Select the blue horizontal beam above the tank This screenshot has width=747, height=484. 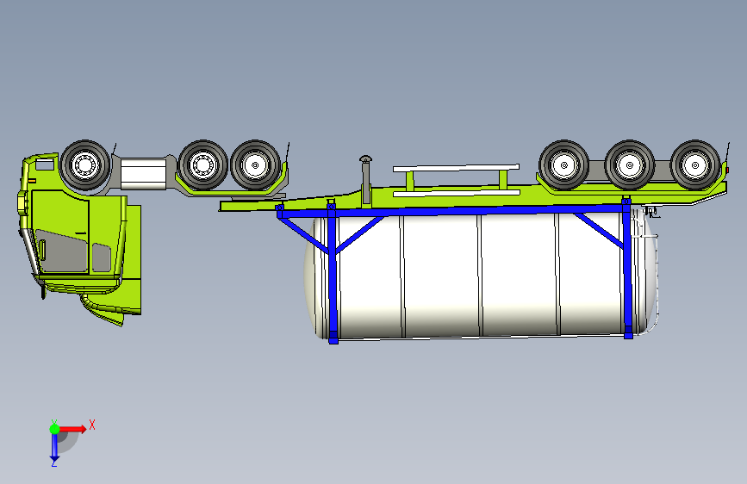[x=452, y=211]
